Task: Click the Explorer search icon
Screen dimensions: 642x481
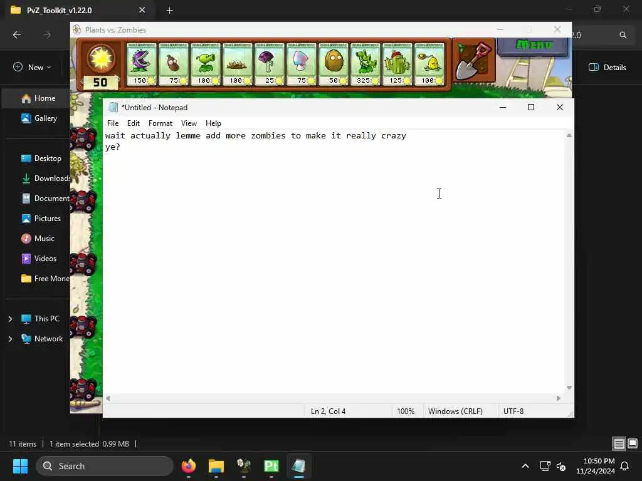Action: point(623,35)
